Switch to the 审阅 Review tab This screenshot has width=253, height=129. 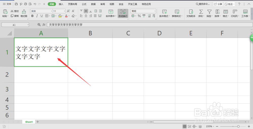pos(102,4)
